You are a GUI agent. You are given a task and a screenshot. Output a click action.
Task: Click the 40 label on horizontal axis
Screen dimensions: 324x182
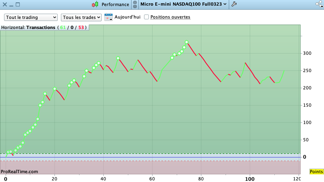[103, 179]
